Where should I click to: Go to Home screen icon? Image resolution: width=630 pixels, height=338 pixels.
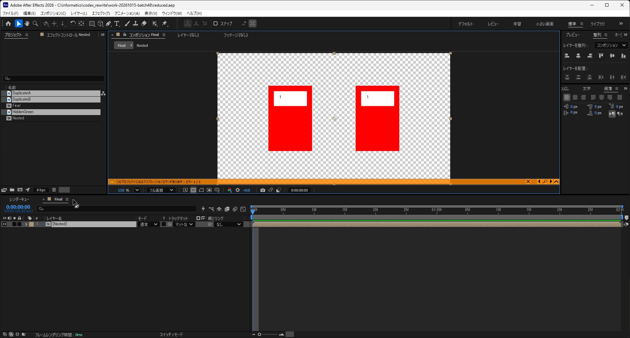click(8, 23)
